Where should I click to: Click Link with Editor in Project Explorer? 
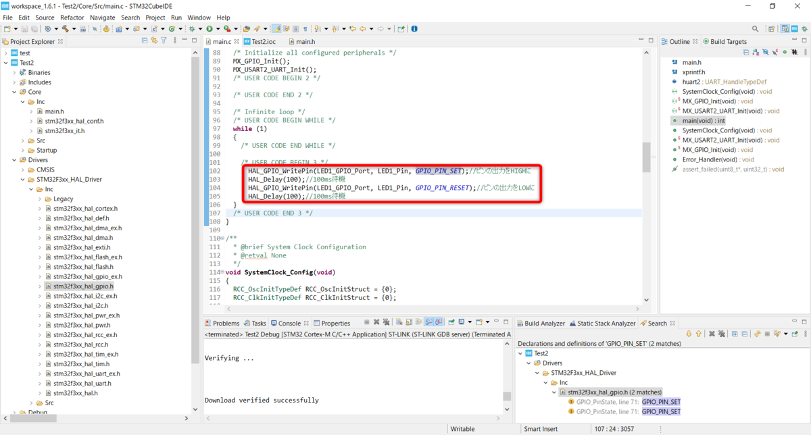click(154, 41)
